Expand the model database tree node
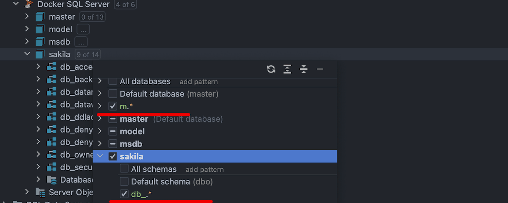The width and height of the screenshot is (508, 203). tap(27, 29)
